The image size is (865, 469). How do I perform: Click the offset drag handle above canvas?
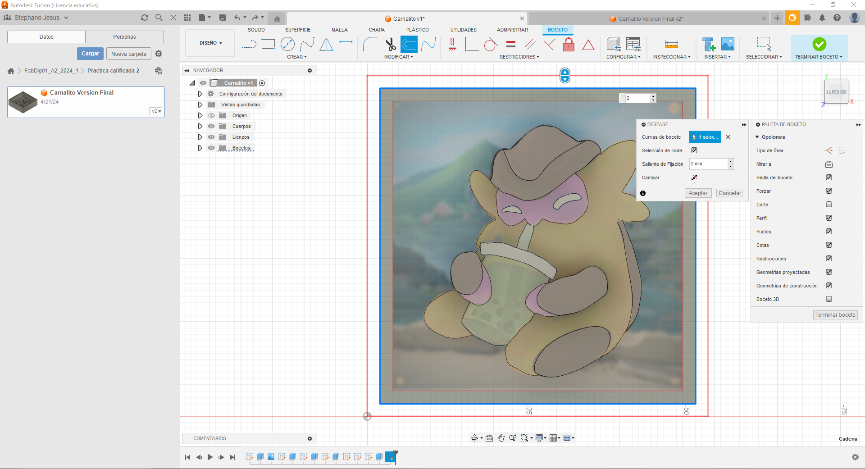coord(565,76)
